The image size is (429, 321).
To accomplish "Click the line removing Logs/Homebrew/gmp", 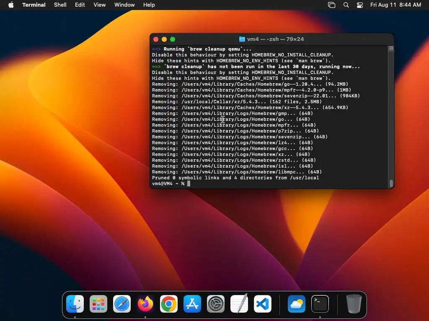I will click(233, 114).
